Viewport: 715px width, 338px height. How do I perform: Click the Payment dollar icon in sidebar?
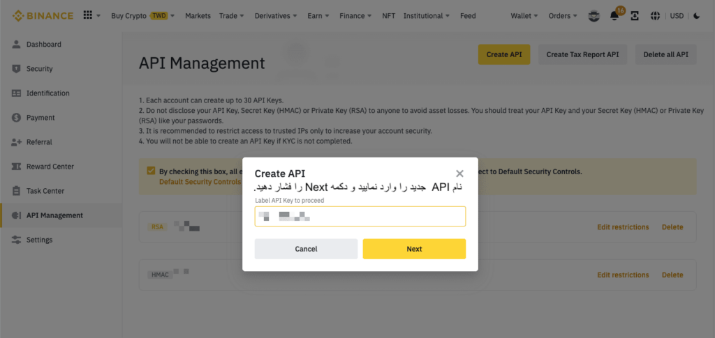point(17,117)
